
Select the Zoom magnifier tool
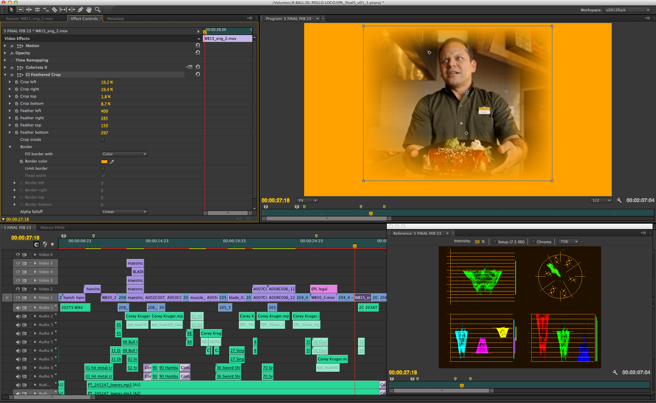tap(97, 10)
